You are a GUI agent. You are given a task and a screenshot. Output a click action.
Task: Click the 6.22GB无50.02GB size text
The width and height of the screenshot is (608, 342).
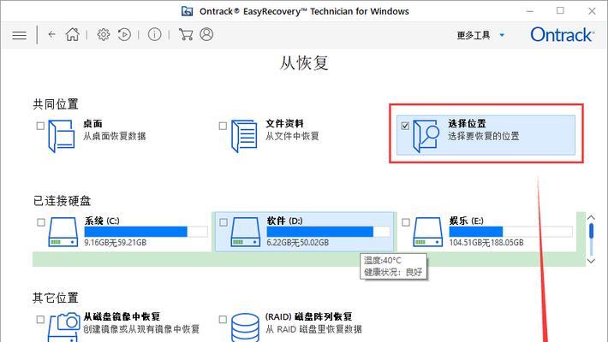coord(297,243)
